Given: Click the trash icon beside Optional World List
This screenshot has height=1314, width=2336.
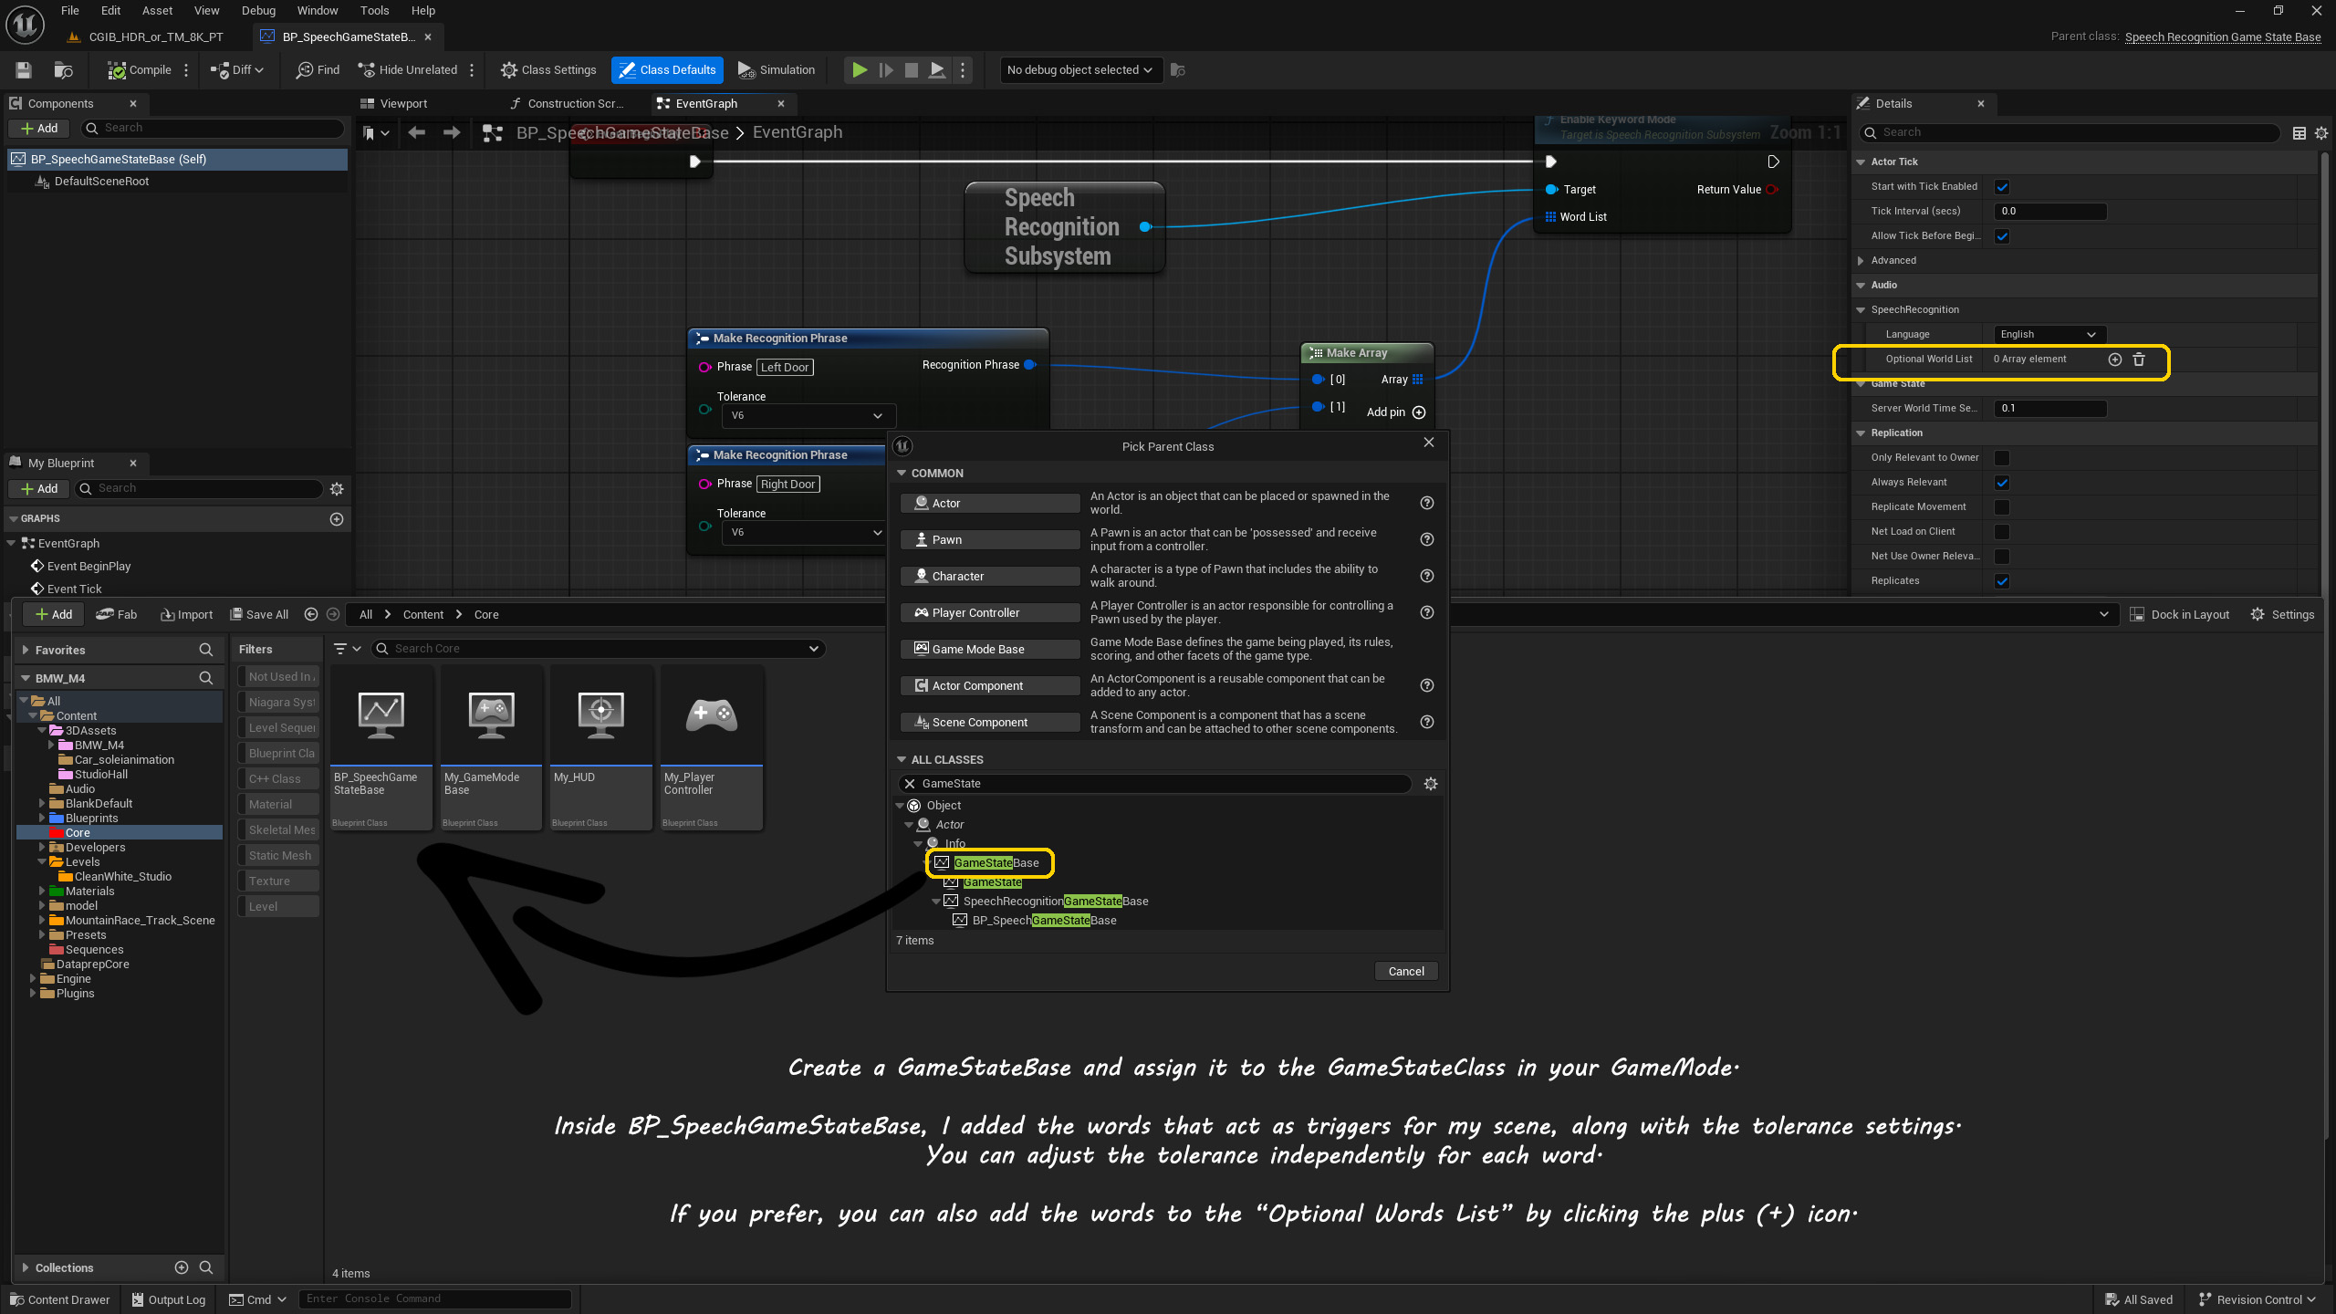Looking at the screenshot, I should (2139, 360).
